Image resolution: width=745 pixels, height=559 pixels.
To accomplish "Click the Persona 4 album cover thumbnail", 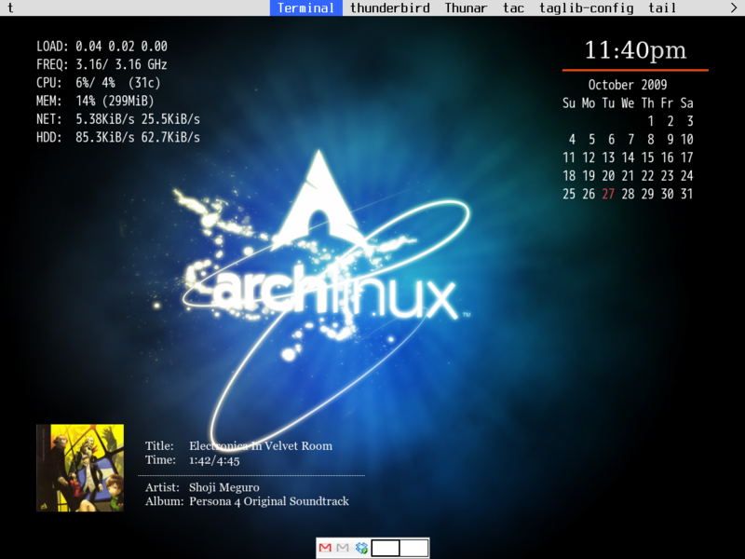I will 80,468.
